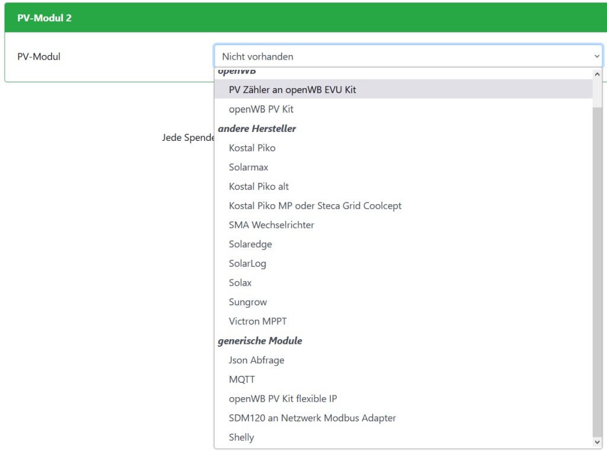Select the SolarLog option
The height and width of the screenshot is (451, 607).
pyautogui.click(x=247, y=263)
